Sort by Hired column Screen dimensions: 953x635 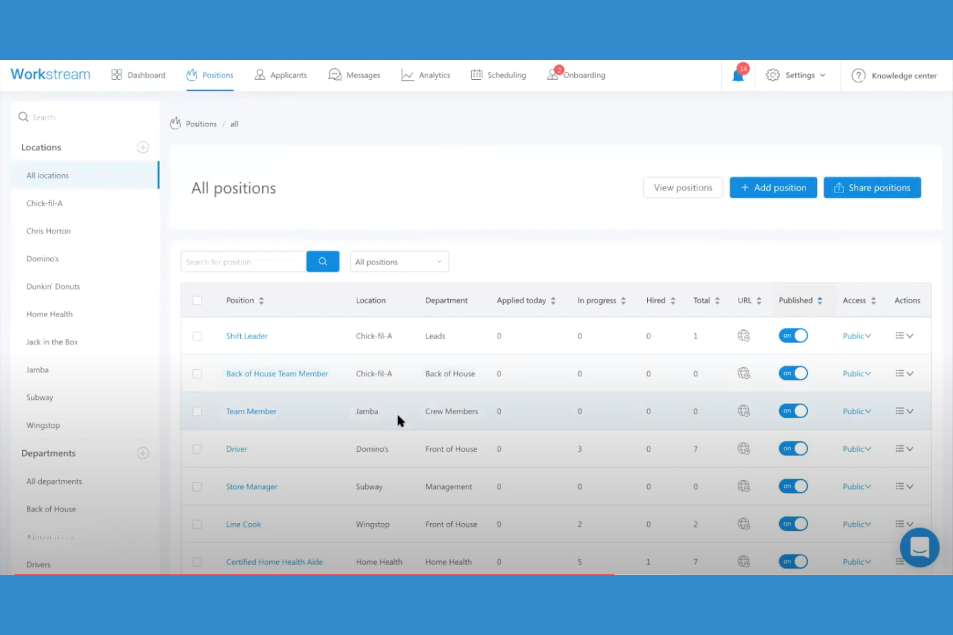pos(673,300)
